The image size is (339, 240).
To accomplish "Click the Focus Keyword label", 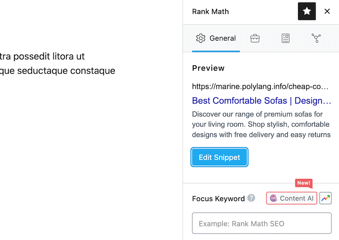I will coord(218,199).
